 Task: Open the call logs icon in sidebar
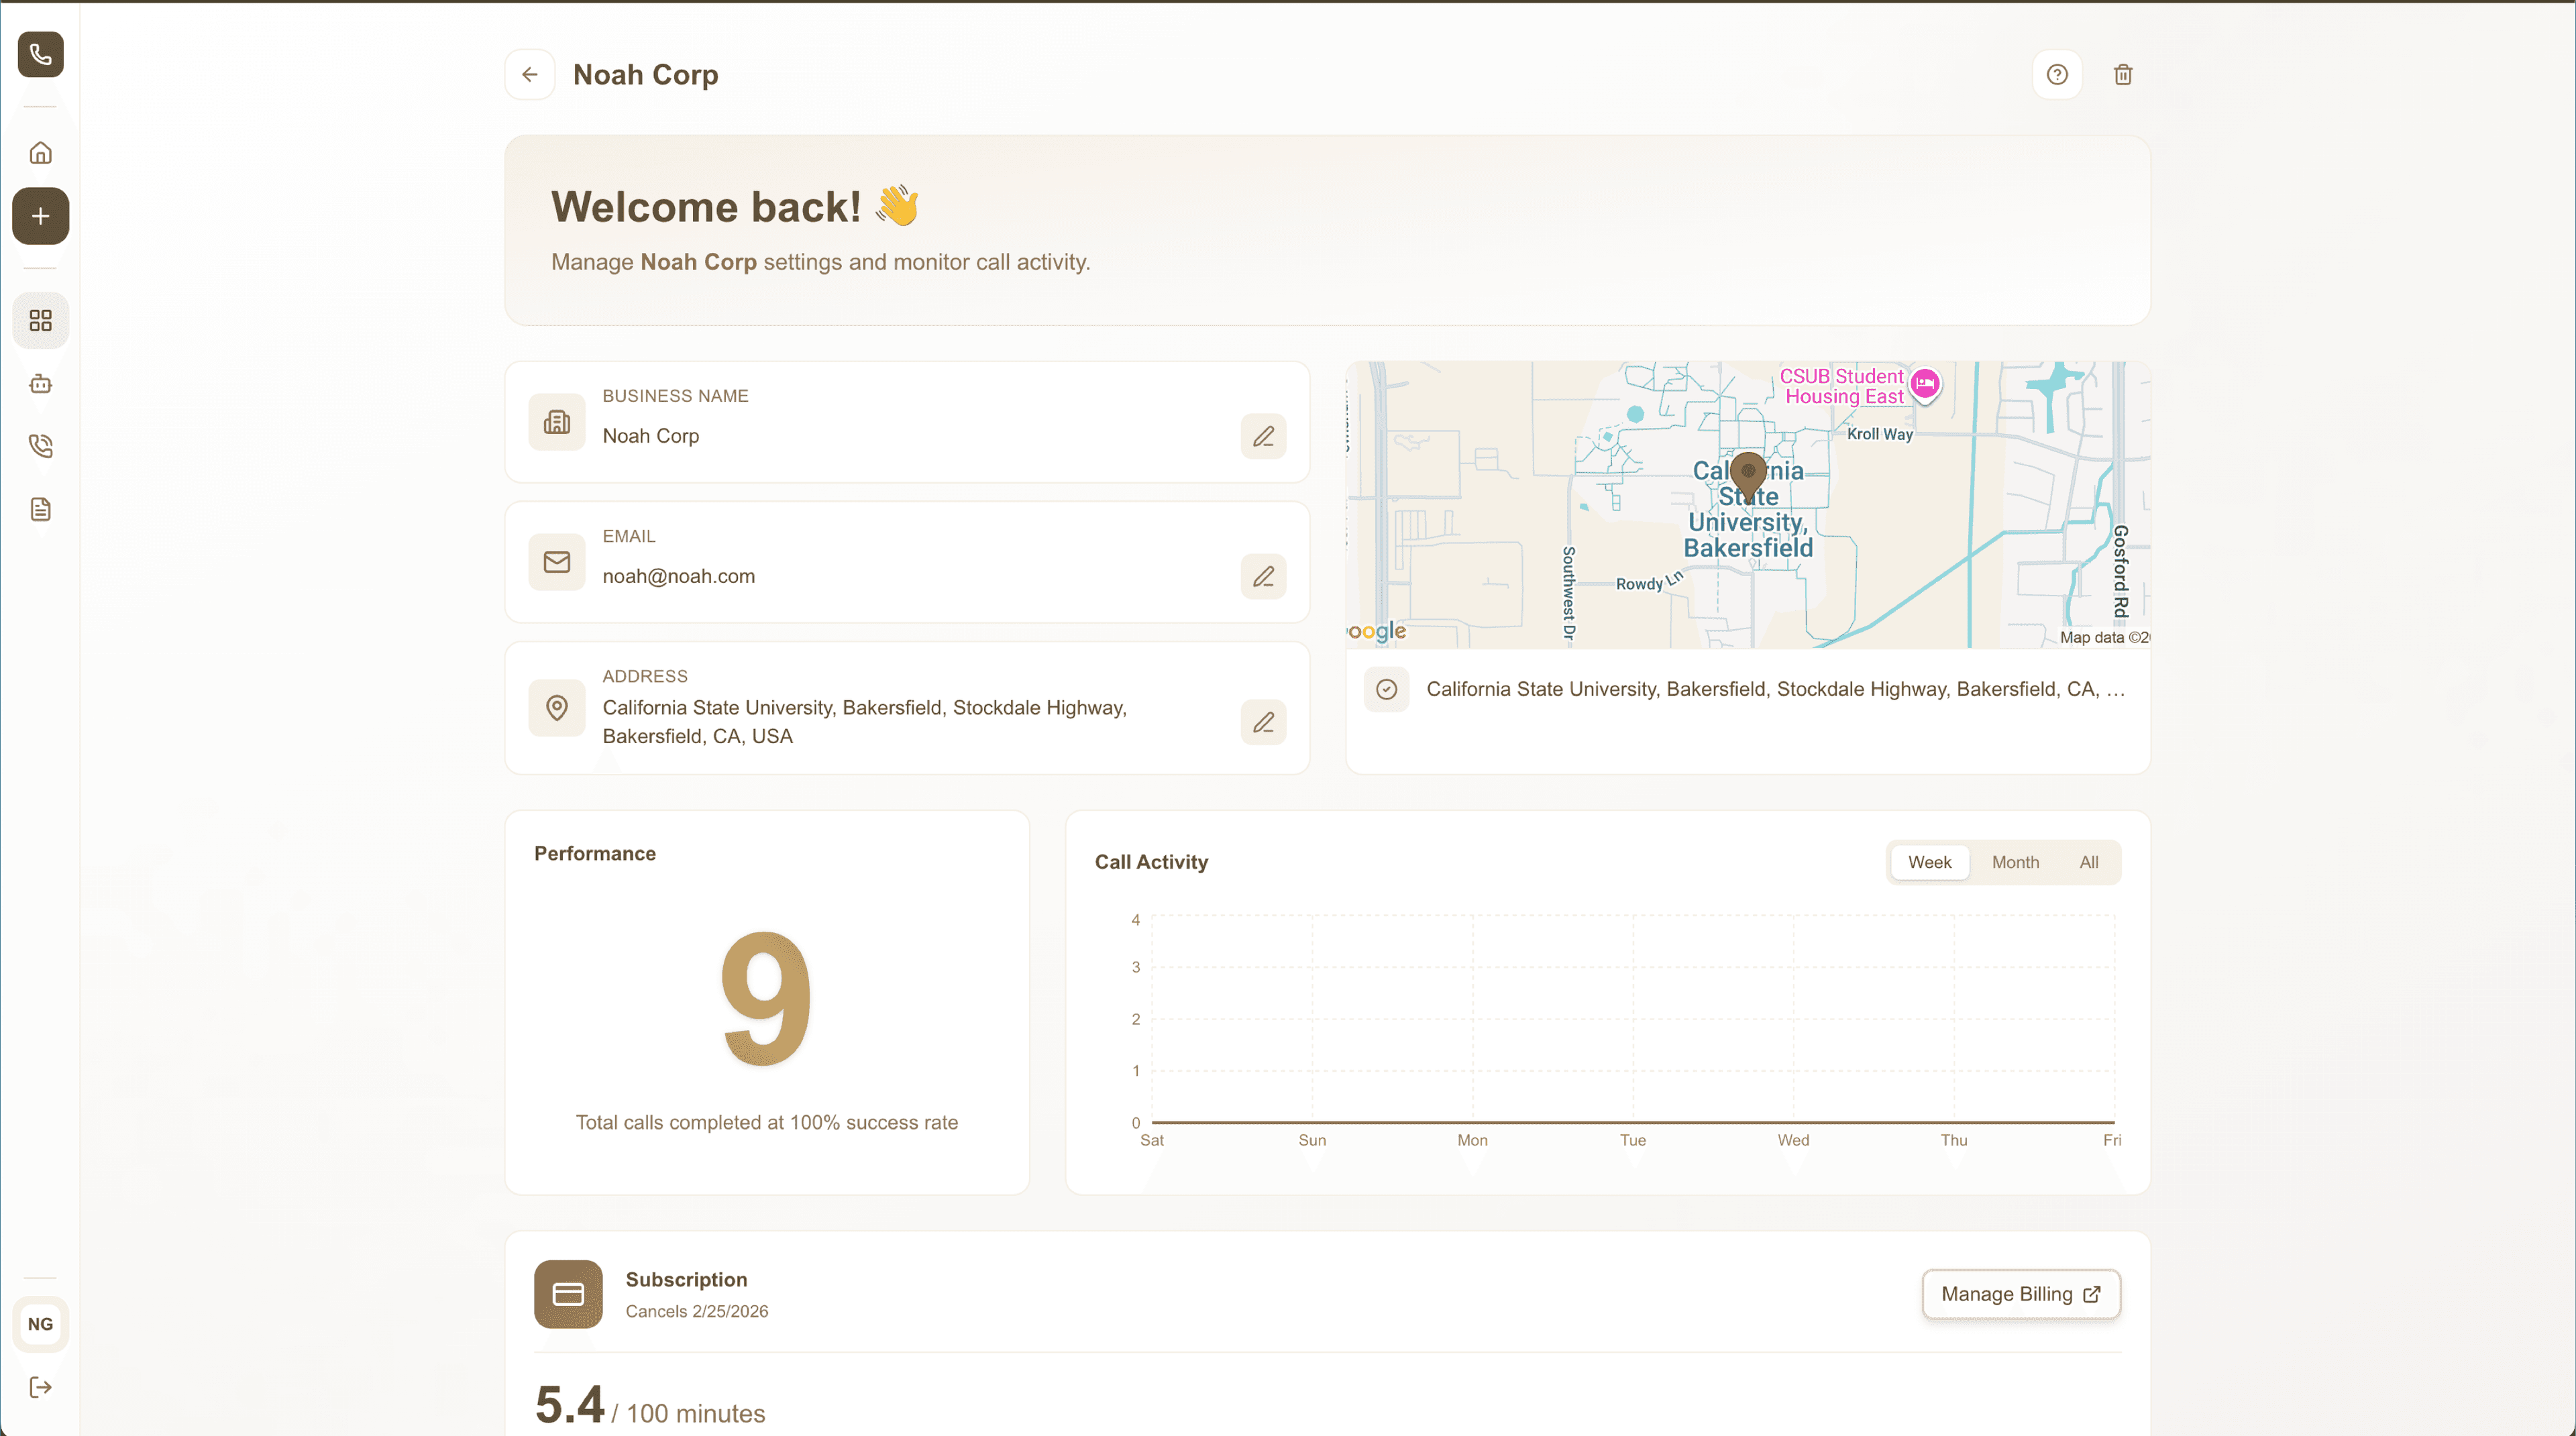[40, 446]
